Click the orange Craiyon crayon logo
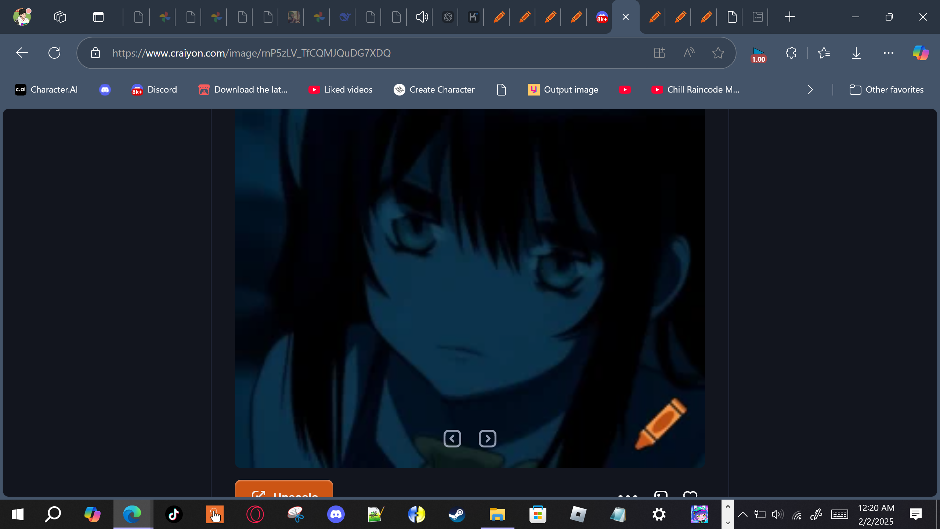This screenshot has height=529, width=940. 661,424
